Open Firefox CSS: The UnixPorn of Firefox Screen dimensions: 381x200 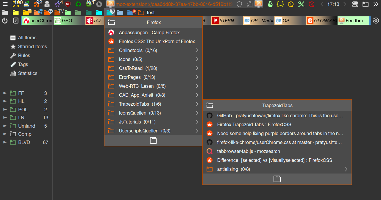tap(153, 41)
